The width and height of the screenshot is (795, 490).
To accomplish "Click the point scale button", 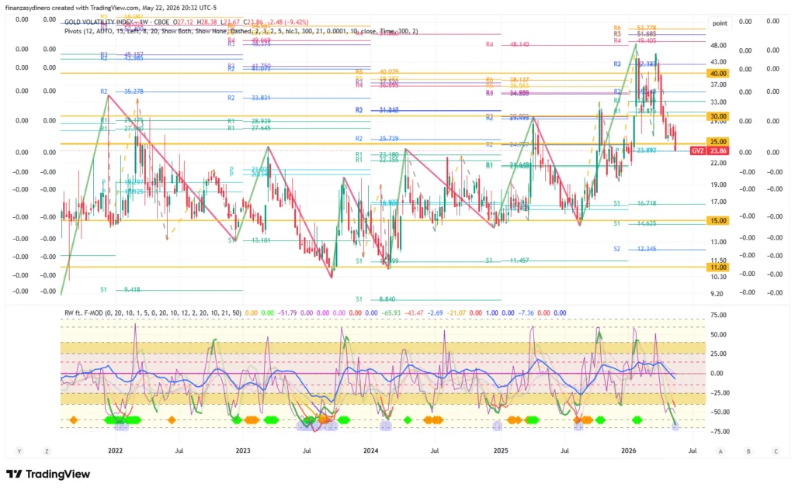I will click(720, 23).
